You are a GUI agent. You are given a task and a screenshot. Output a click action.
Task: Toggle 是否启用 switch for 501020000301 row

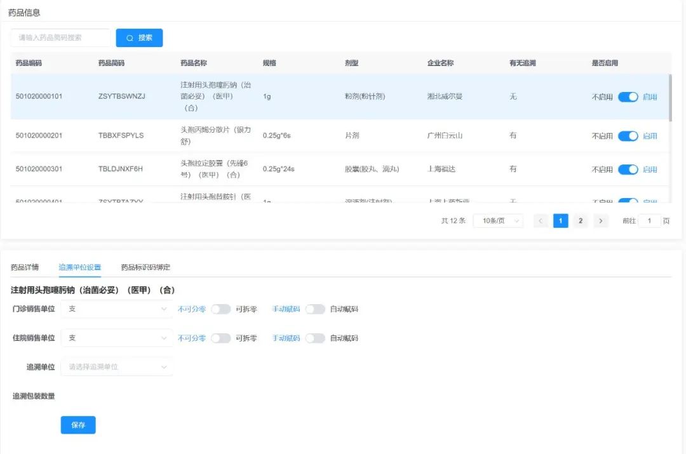tap(628, 170)
